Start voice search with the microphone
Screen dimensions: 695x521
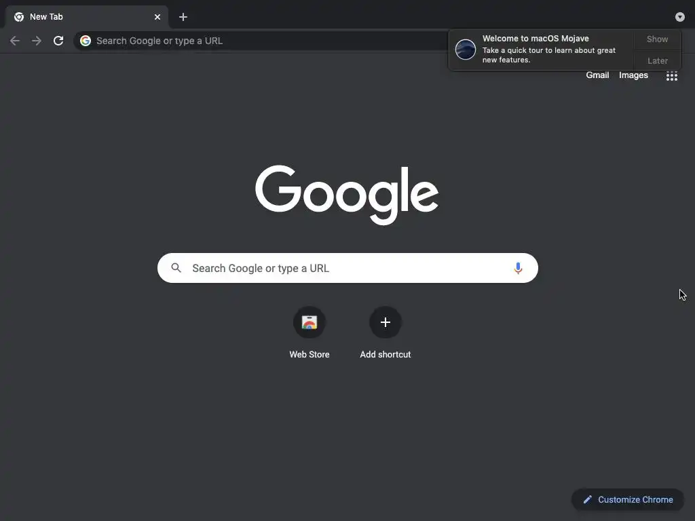(518, 268)
